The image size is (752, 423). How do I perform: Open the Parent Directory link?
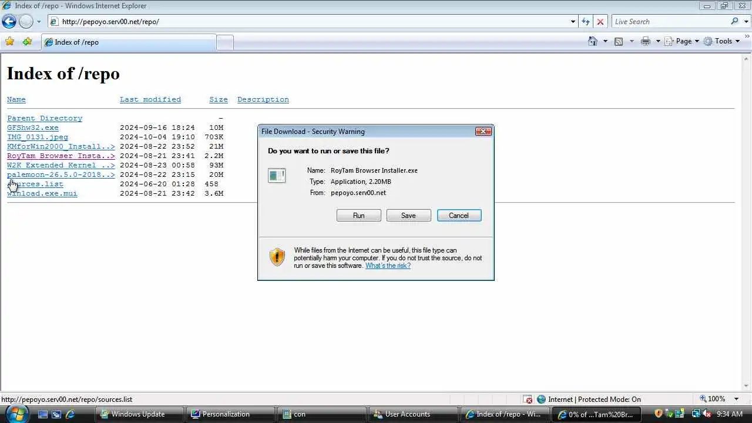point(45,118)
